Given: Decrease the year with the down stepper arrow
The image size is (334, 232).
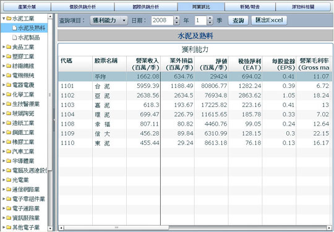Looking at the screenshot, I should point(176,23).
